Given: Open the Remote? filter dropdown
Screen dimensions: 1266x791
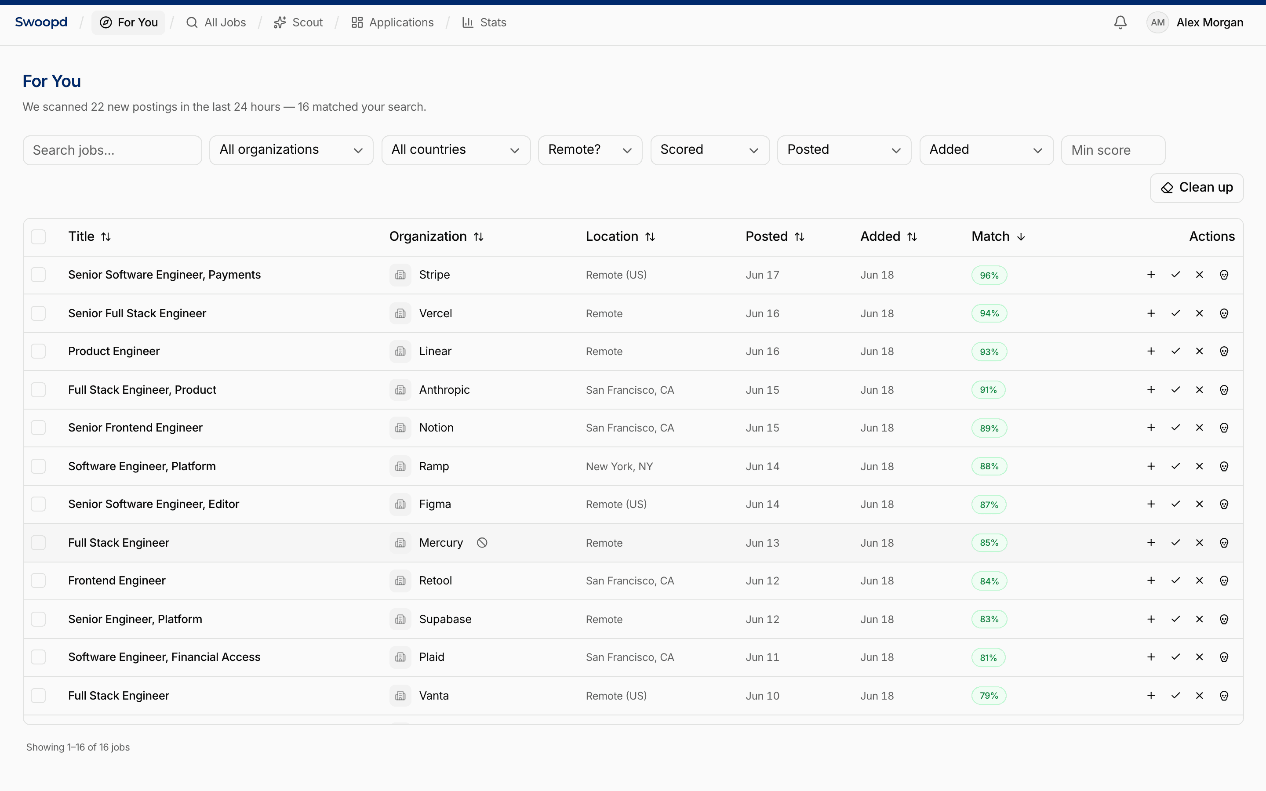Looking at the screenshot, I should coord(589,150).
